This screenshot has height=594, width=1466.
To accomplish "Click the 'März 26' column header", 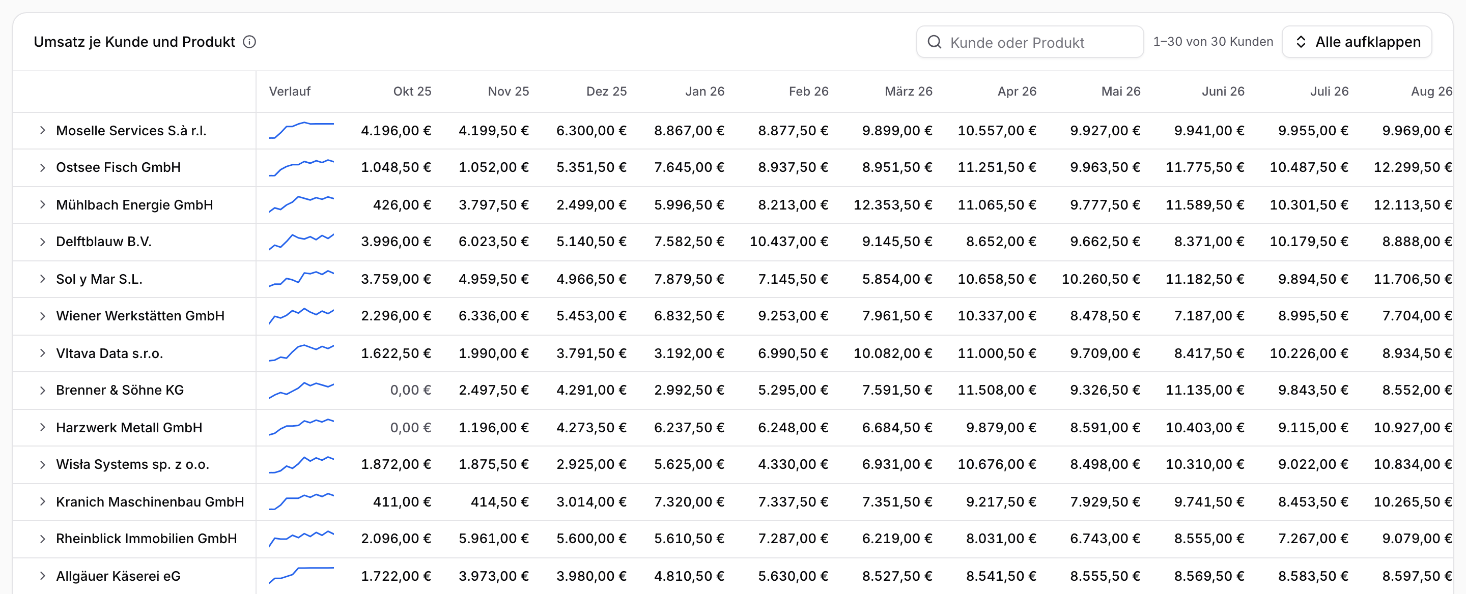I will point(908,92).
